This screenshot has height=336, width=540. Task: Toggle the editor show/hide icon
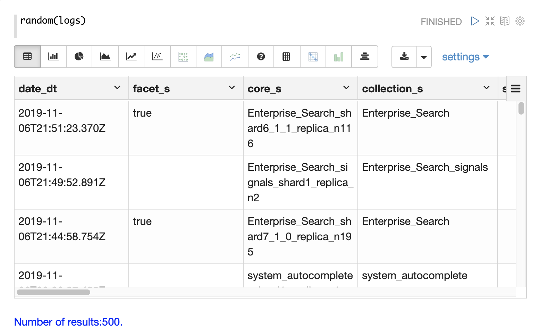click(490, 21)
